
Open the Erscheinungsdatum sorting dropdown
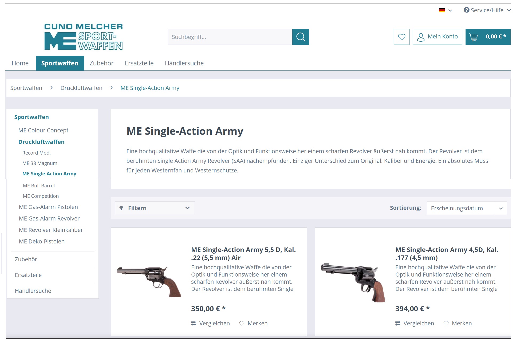pos(467,208)
